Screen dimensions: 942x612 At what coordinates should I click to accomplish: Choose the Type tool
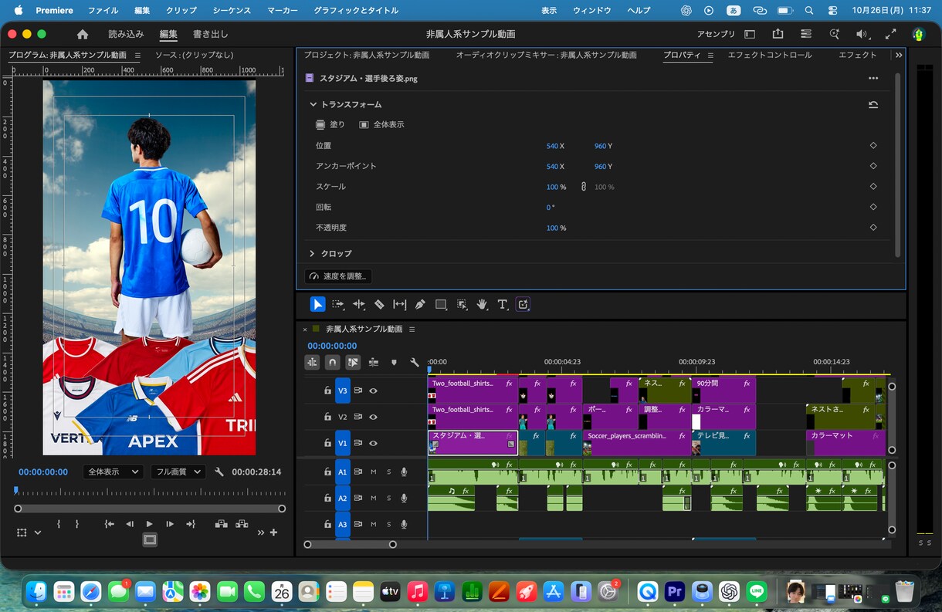(x=503, y=304)
